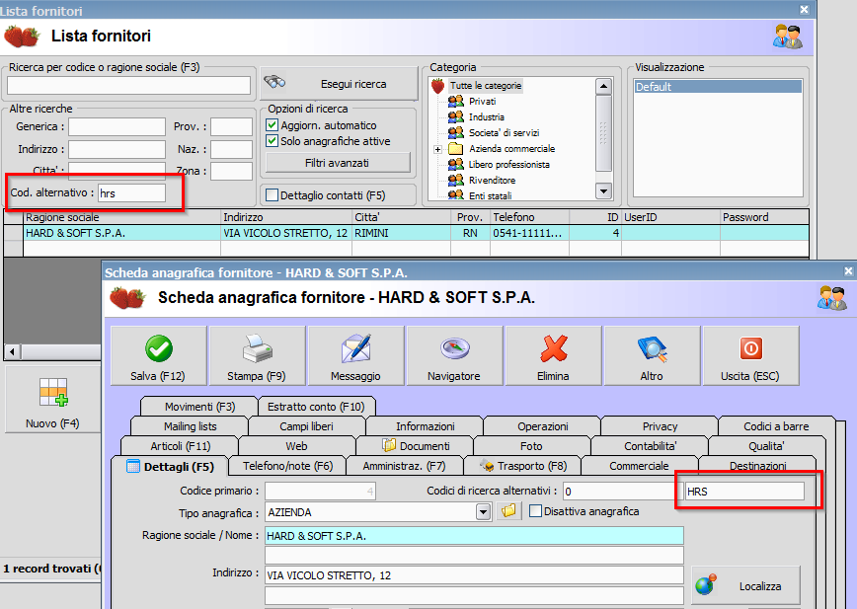Click the Ragione sociale column header
The width and height of the screenshot is (857, 609).
point(121,217)
